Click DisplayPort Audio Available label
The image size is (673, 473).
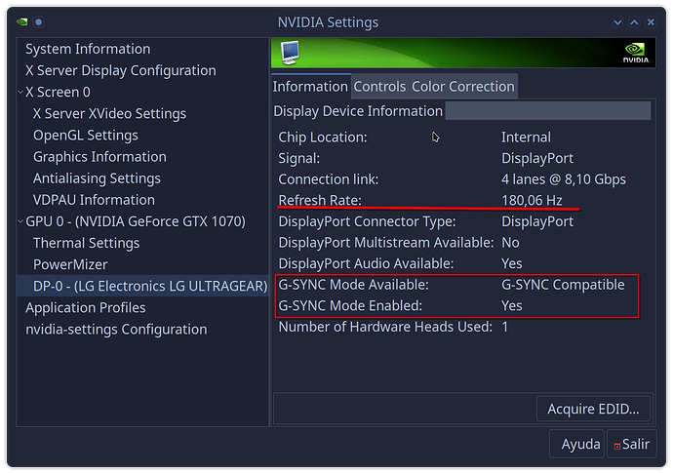pos(366,263)
